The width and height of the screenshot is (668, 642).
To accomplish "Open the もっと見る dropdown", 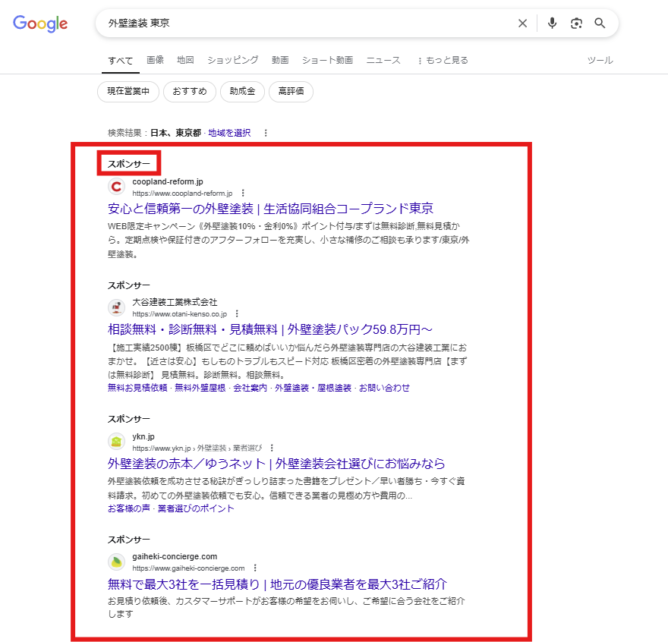I will (447, 60).
